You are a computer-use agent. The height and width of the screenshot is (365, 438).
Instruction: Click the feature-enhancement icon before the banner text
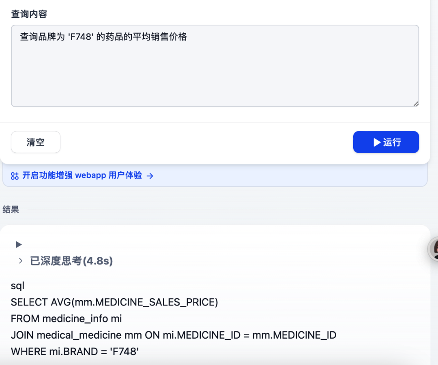click(x=15, y=175)
